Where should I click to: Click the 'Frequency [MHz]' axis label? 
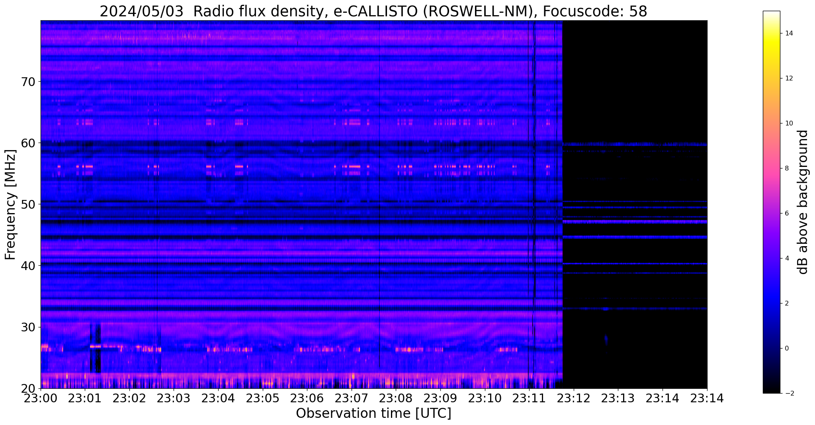[10, 205]
